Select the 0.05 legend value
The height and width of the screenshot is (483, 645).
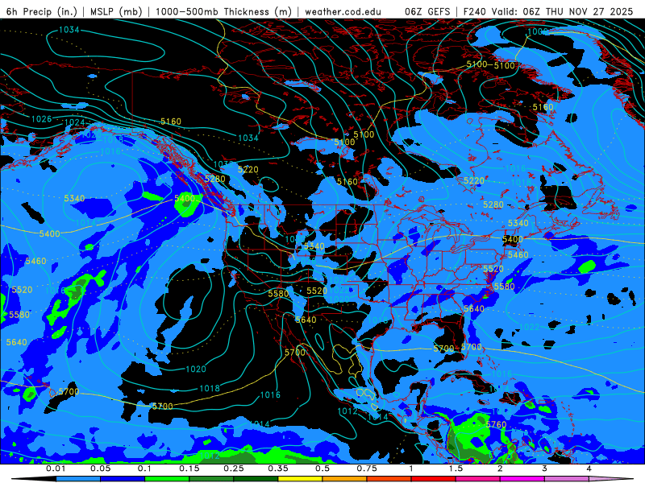point(100,469)
